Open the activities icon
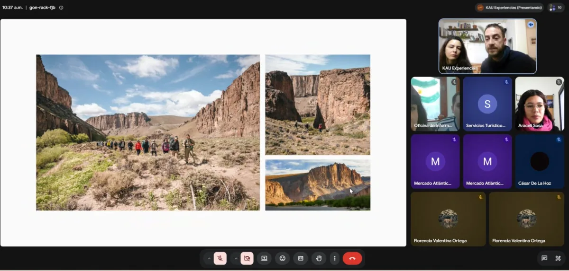Viewport: 569px width, 271px height. click(x=558, y=258)
